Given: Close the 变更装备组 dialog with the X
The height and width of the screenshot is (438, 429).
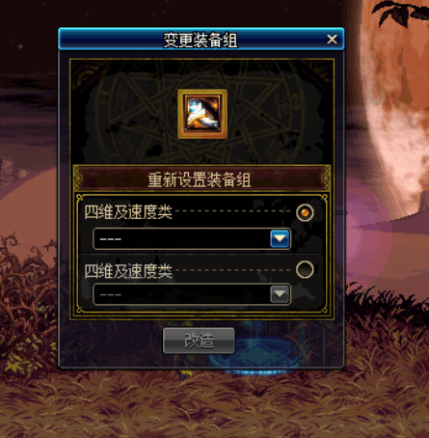Looking at the screenshot, I should [332, 40].
